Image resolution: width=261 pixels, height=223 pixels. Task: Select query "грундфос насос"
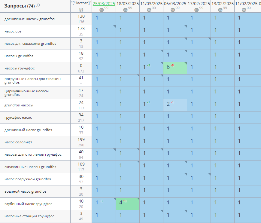click(x=18, y=118)
